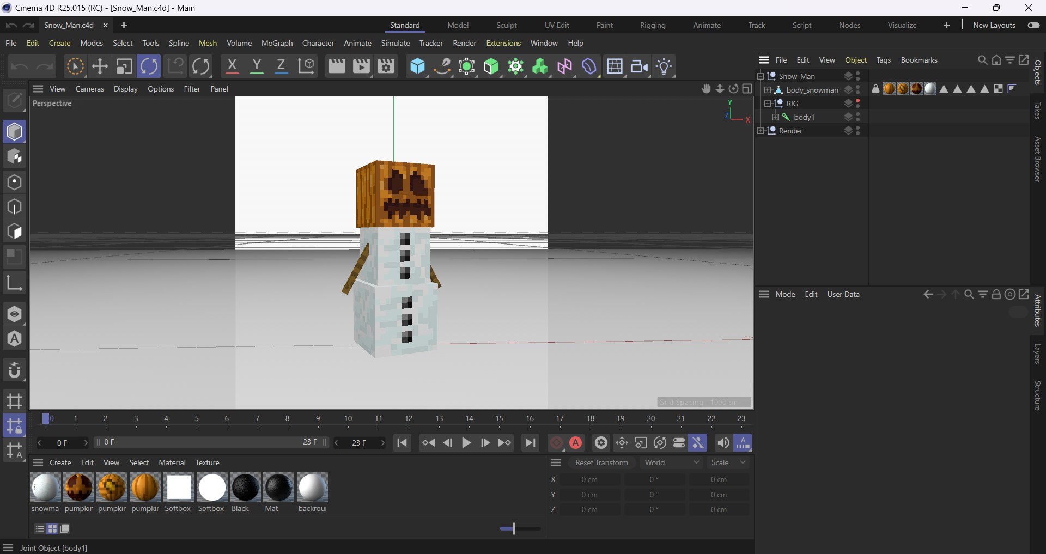Play the animation forward
The height and width of the screenshot is (554, 1046).
(466, 443)
